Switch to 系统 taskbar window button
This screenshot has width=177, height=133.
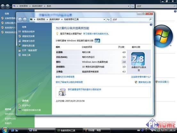pos(41,130)
